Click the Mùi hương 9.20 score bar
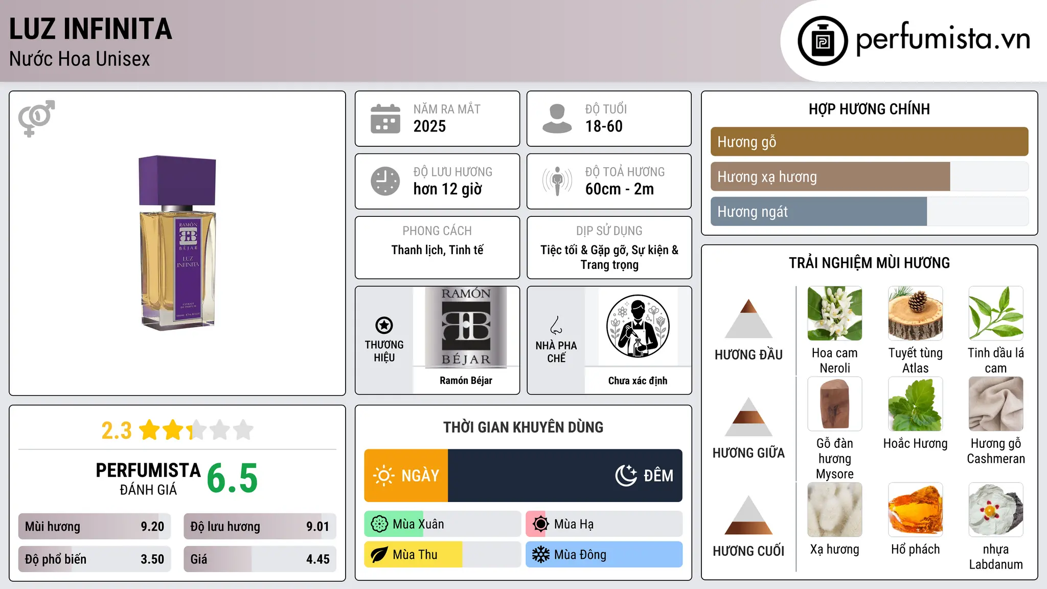 click(x=95, y=527)
